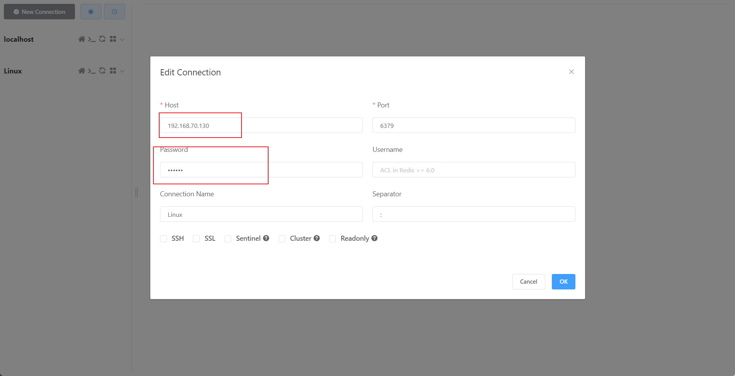Open the grid menu icon for localhost
The height and width of the screenshot is (376, 735).
113,39
